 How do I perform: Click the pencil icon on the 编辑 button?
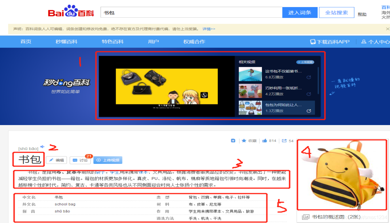[51, 160]
